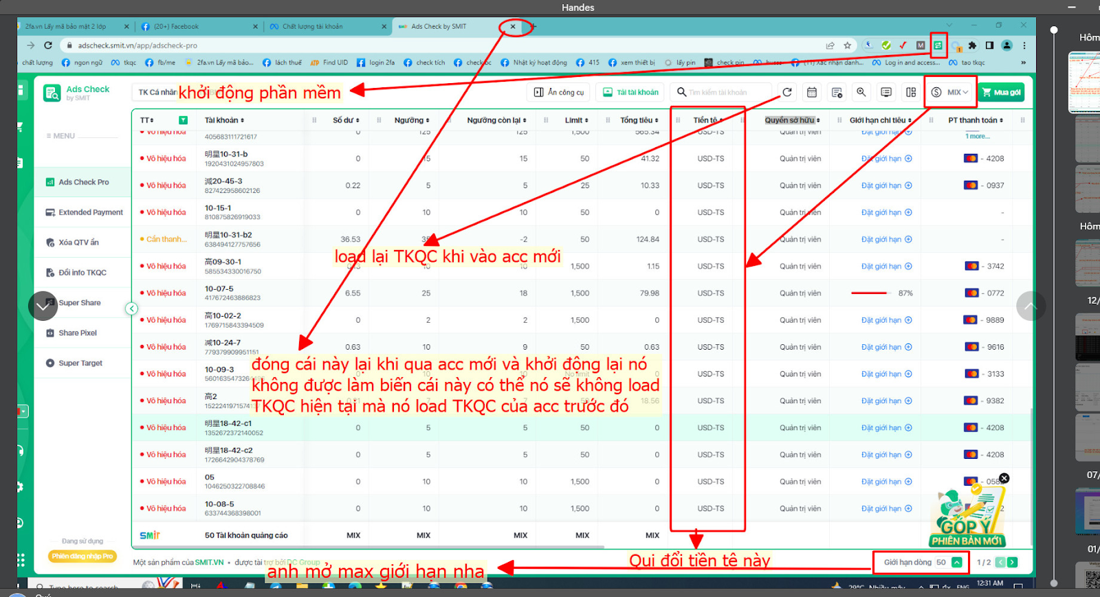This screenshot has height=597, width=1100.
Task: Collapse the sidebar with green arrow
Action: (x=132, y=308)
